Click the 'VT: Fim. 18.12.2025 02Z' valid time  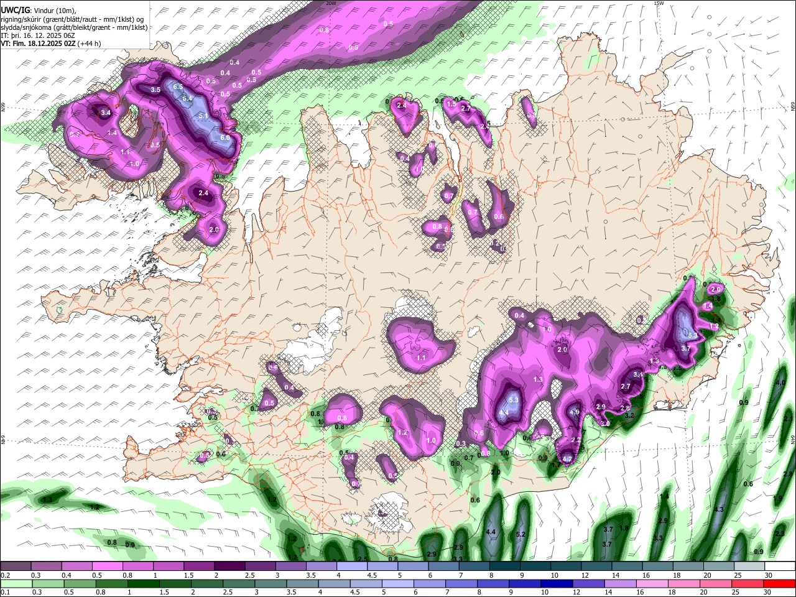(38, 44)
